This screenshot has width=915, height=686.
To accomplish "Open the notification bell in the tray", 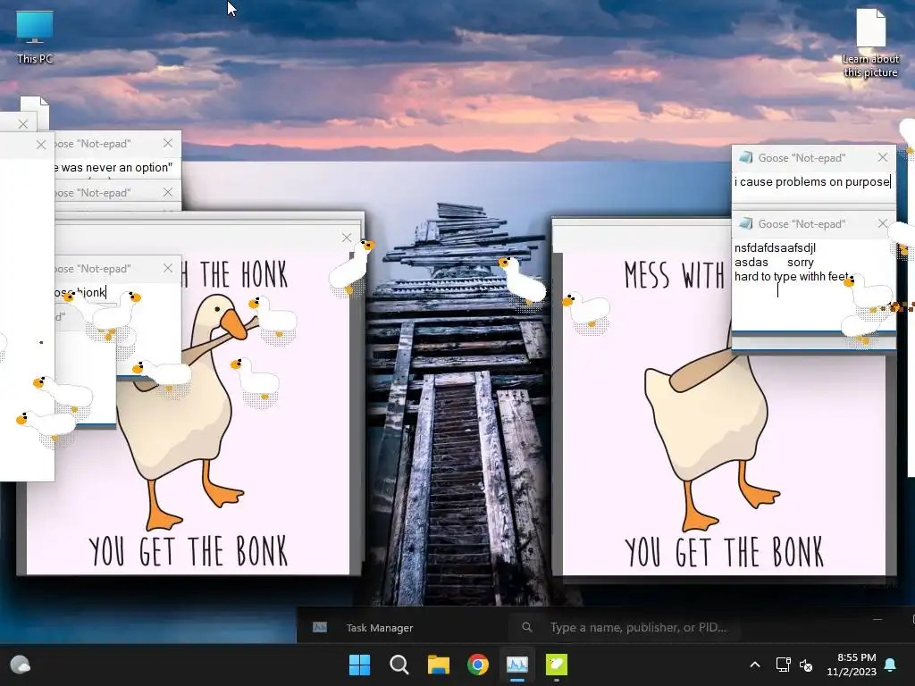I will pyautogui.click(x=891, y=665).
